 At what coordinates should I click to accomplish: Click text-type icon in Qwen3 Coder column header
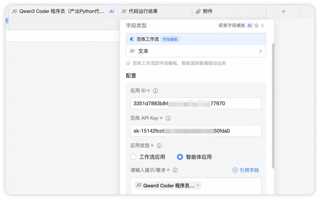[x=15, y=12]
